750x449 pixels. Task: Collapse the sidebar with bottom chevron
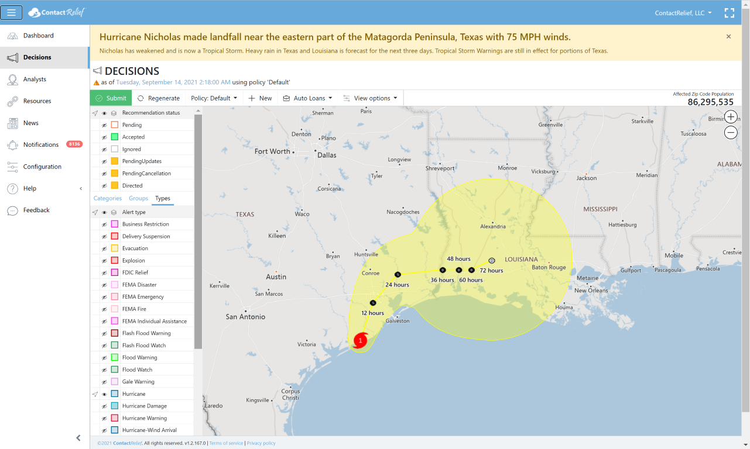click(78, 438)
